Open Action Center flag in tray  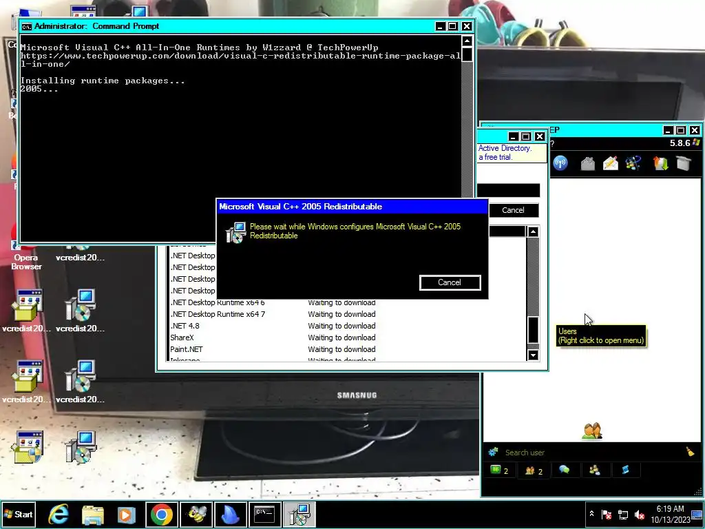point(607,514)
